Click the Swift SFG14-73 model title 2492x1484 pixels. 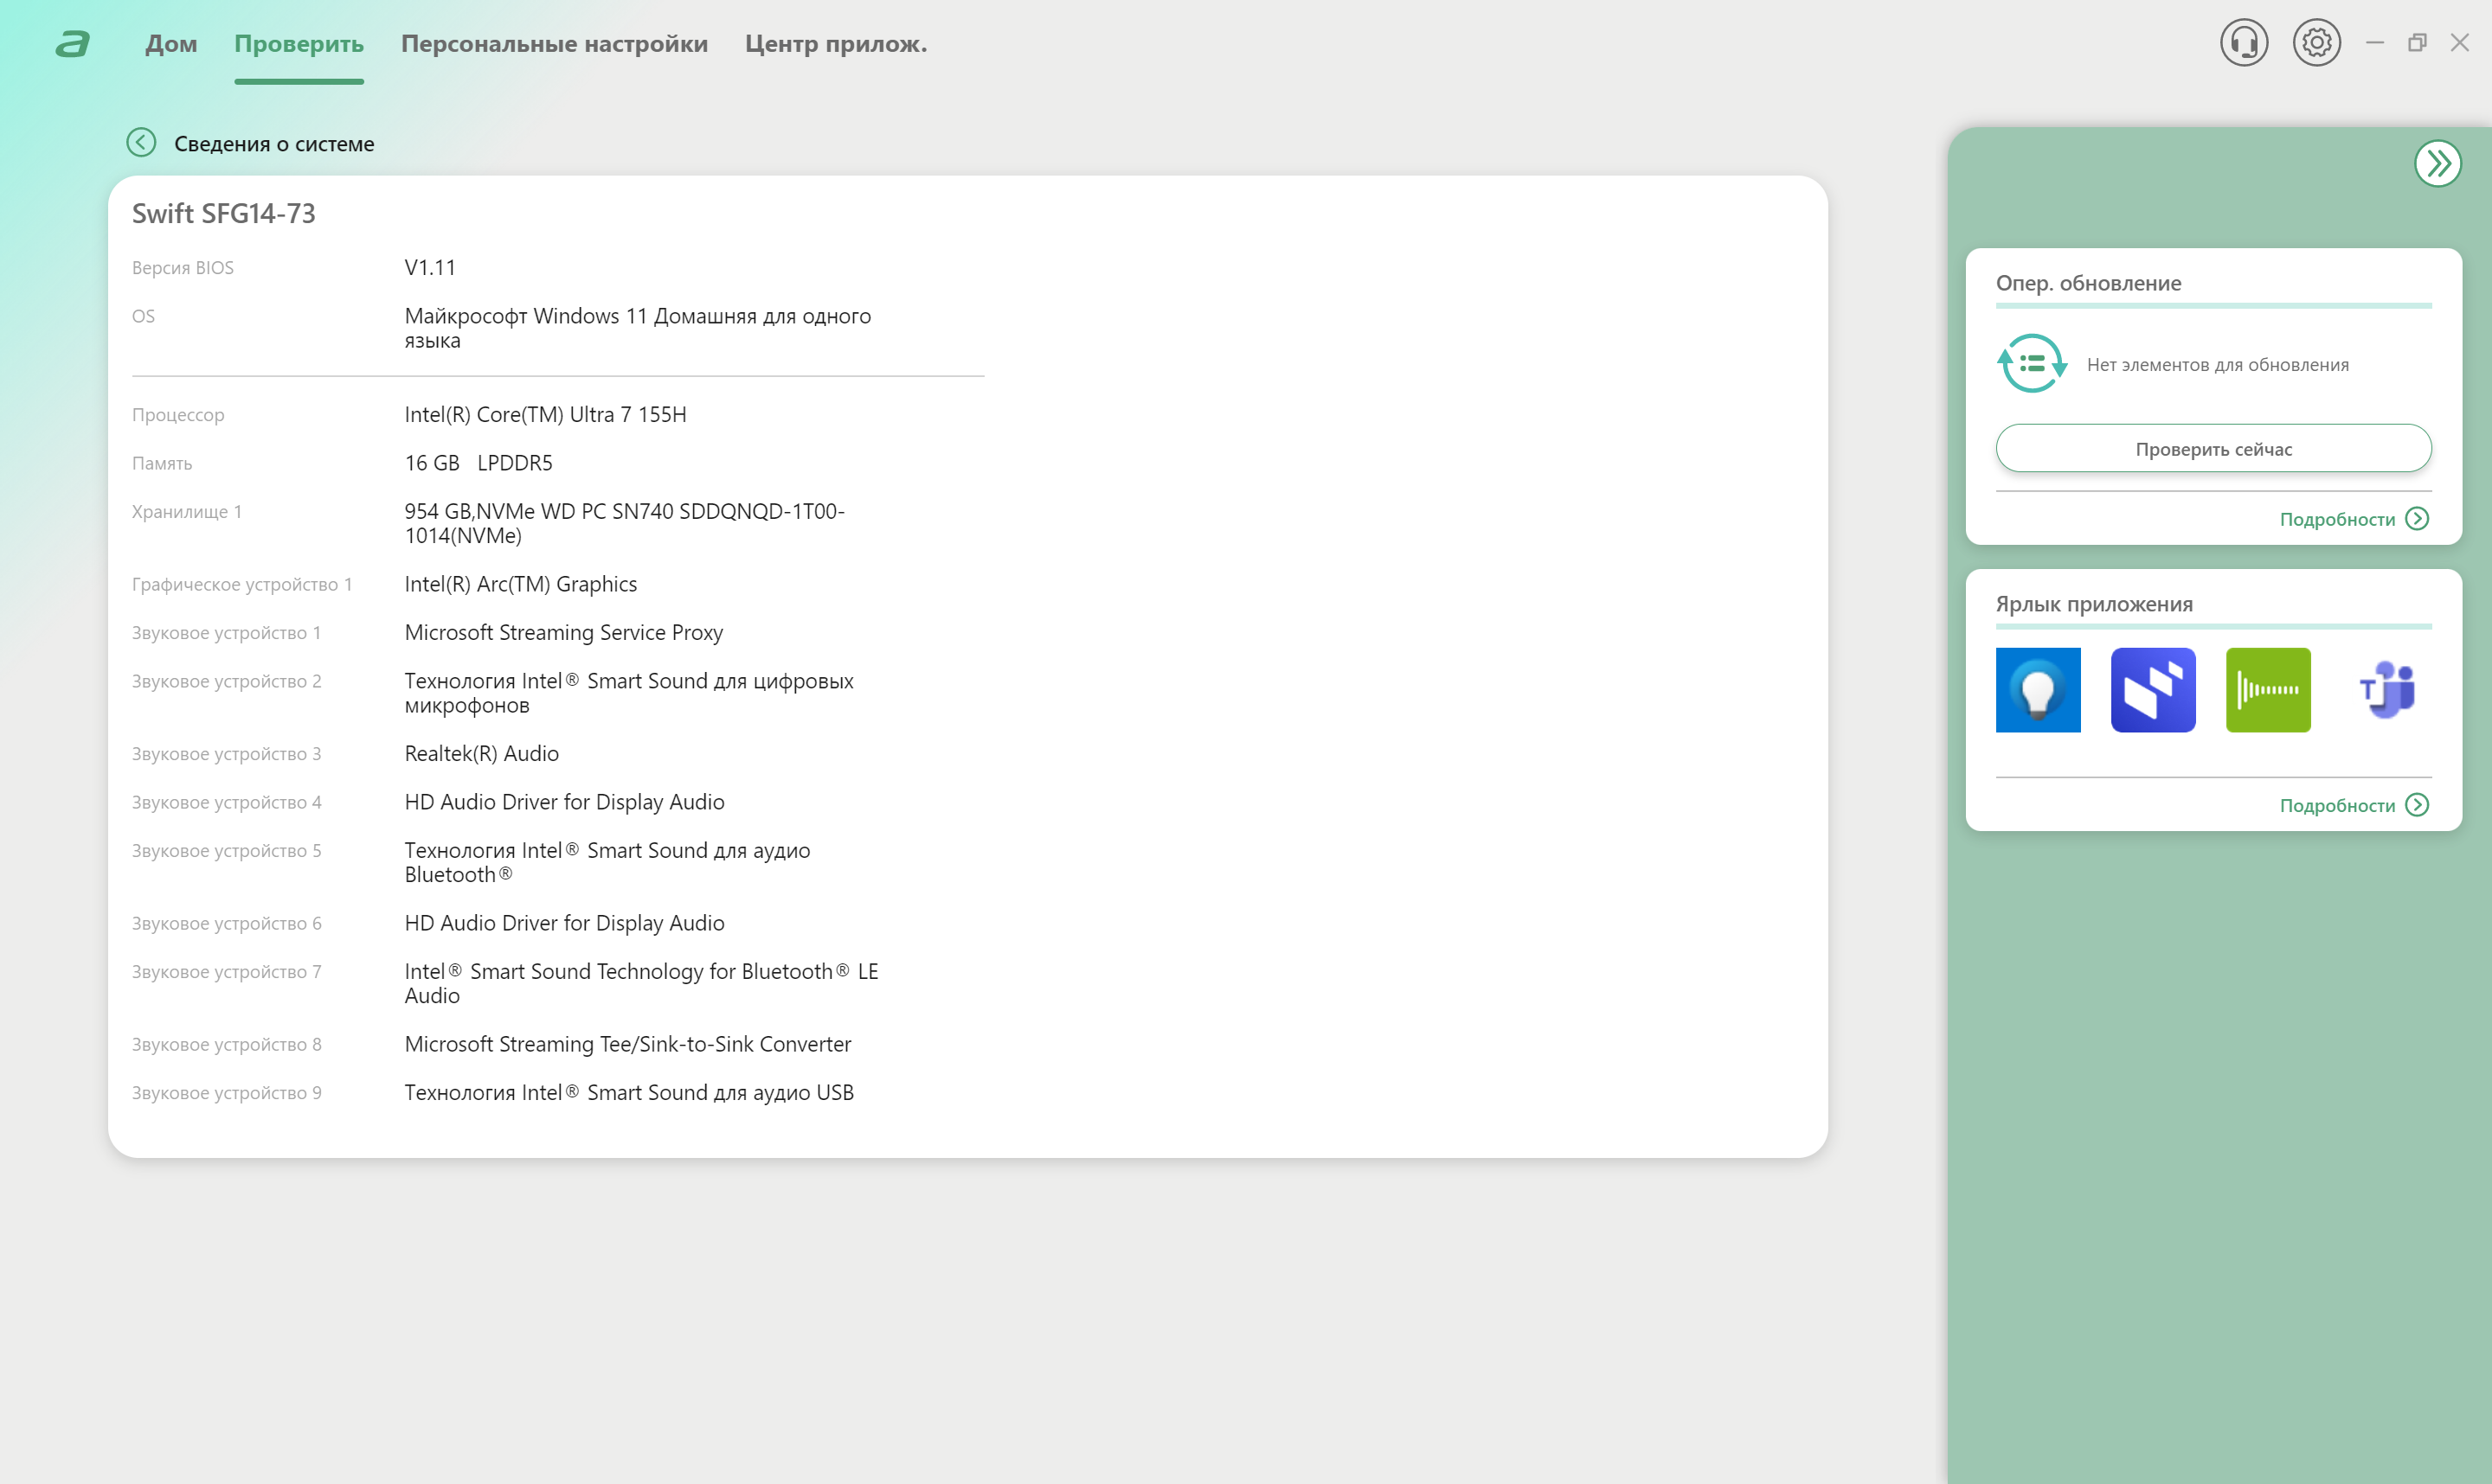(224, 213)
